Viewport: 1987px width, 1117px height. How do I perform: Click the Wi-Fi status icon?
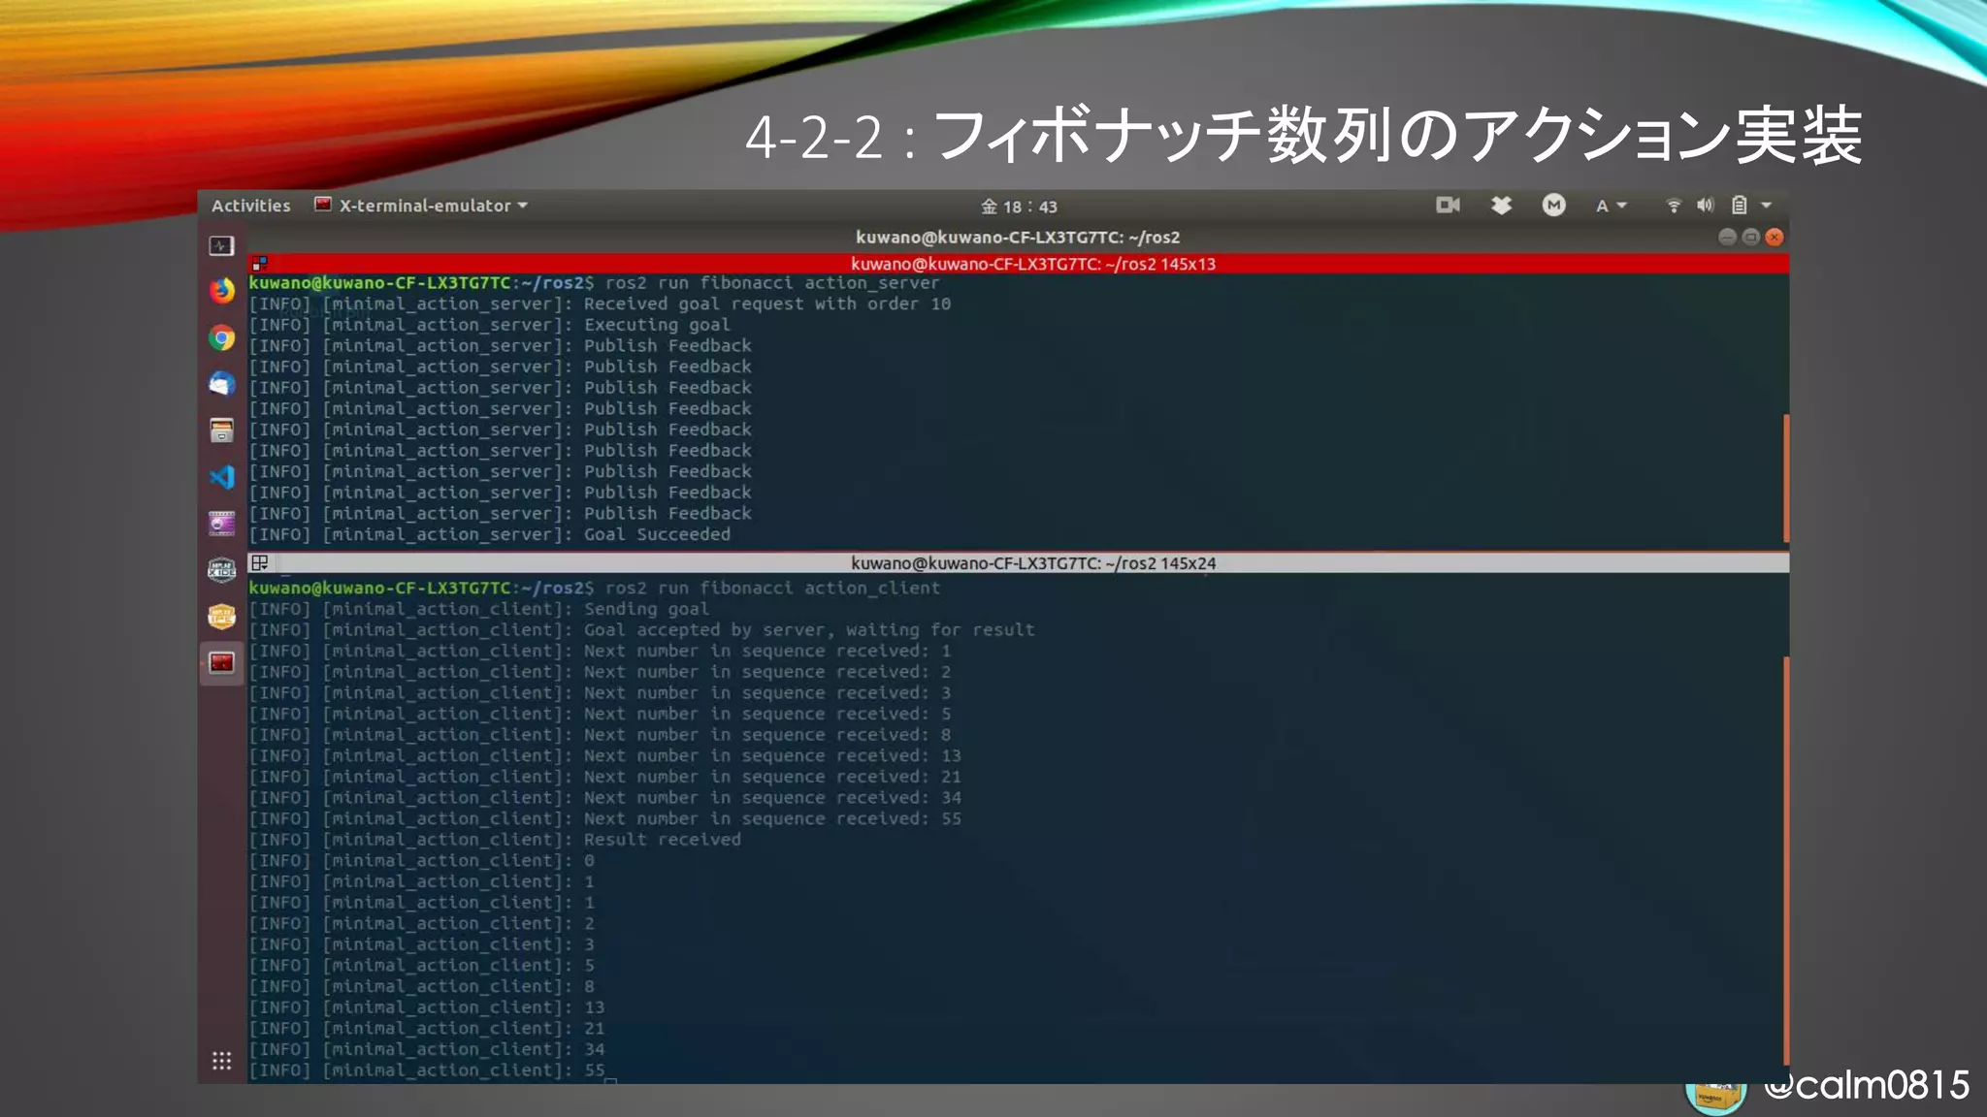click(1674, 205)
